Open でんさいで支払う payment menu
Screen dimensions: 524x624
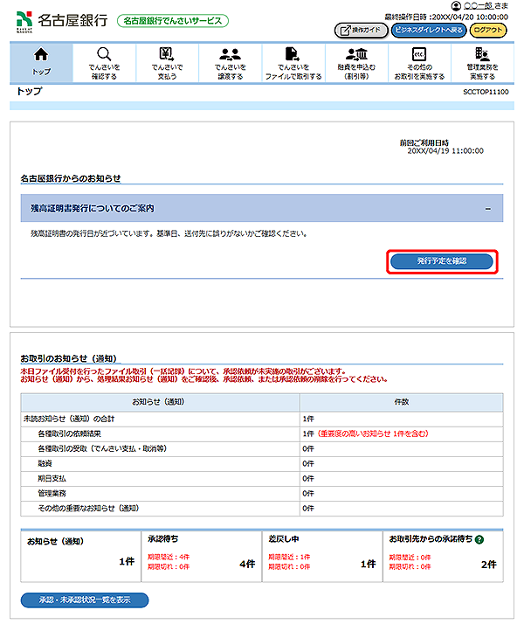tap(166, 61)
